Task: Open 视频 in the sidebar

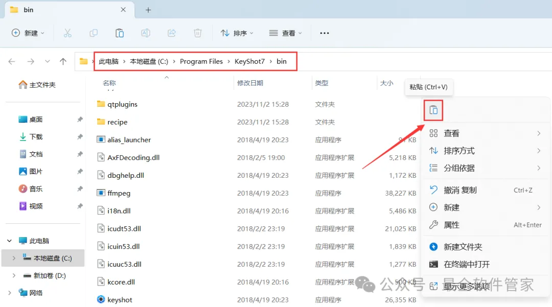Action: point(31,206)
